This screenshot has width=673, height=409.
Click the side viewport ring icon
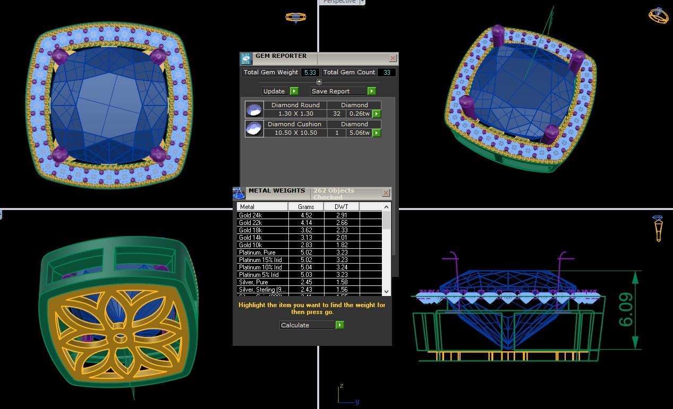(658, 228)
